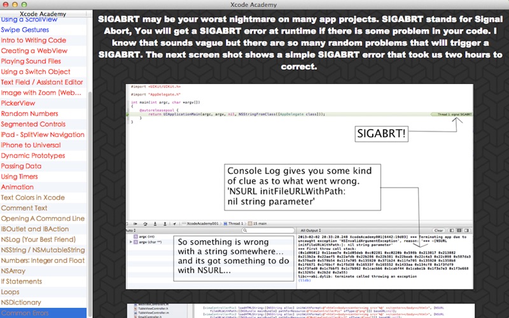Screen dimensions: 509x318
Task: Click Step Out icon in Xcode screenshot
Action: pyautogui.click(x=165, y=224)
